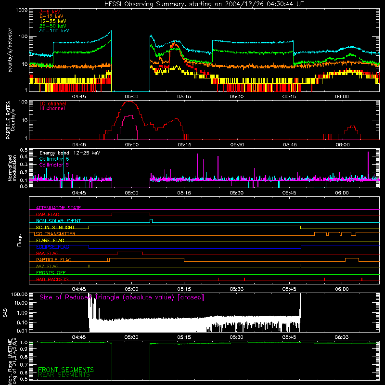This screenshot has width=385, height=385.
Task: Select the red 3-6 keV legend label
Action: [x=50, y=12]
